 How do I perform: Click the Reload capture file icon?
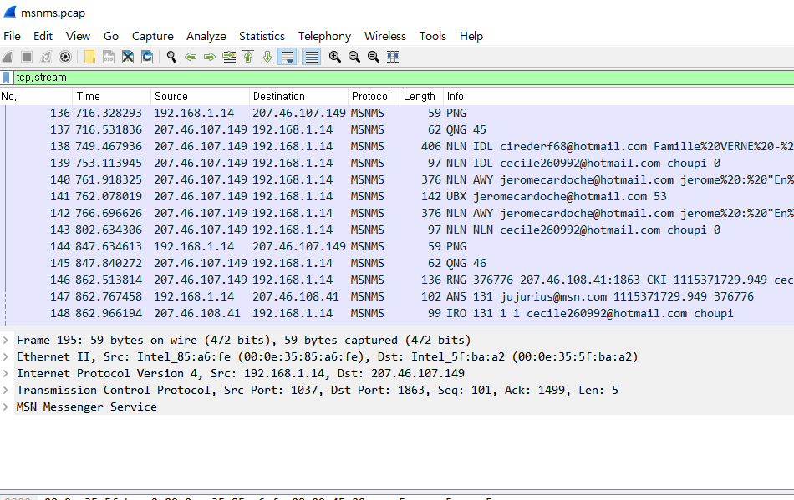[147, 57]
